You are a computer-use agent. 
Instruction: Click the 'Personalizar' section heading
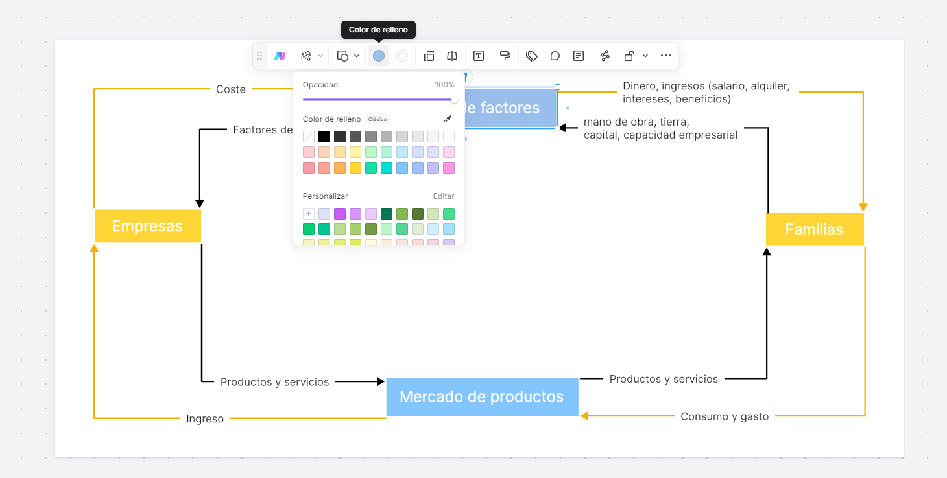pyautogui.click(x=326, y=196)
